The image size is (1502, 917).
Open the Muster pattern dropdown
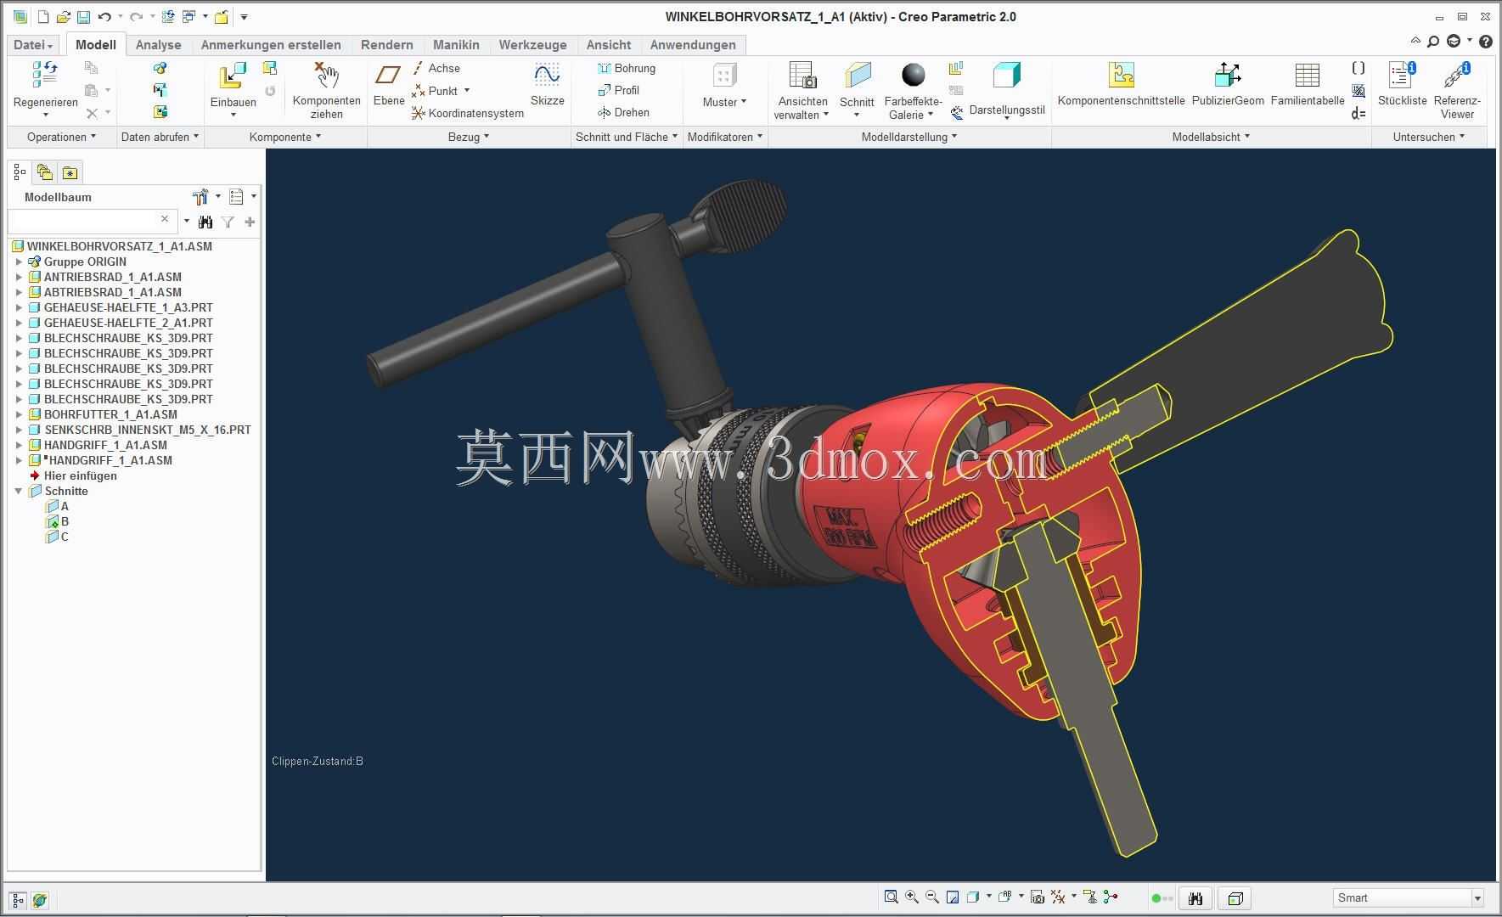pyautogui.click(x=724, y=84)
